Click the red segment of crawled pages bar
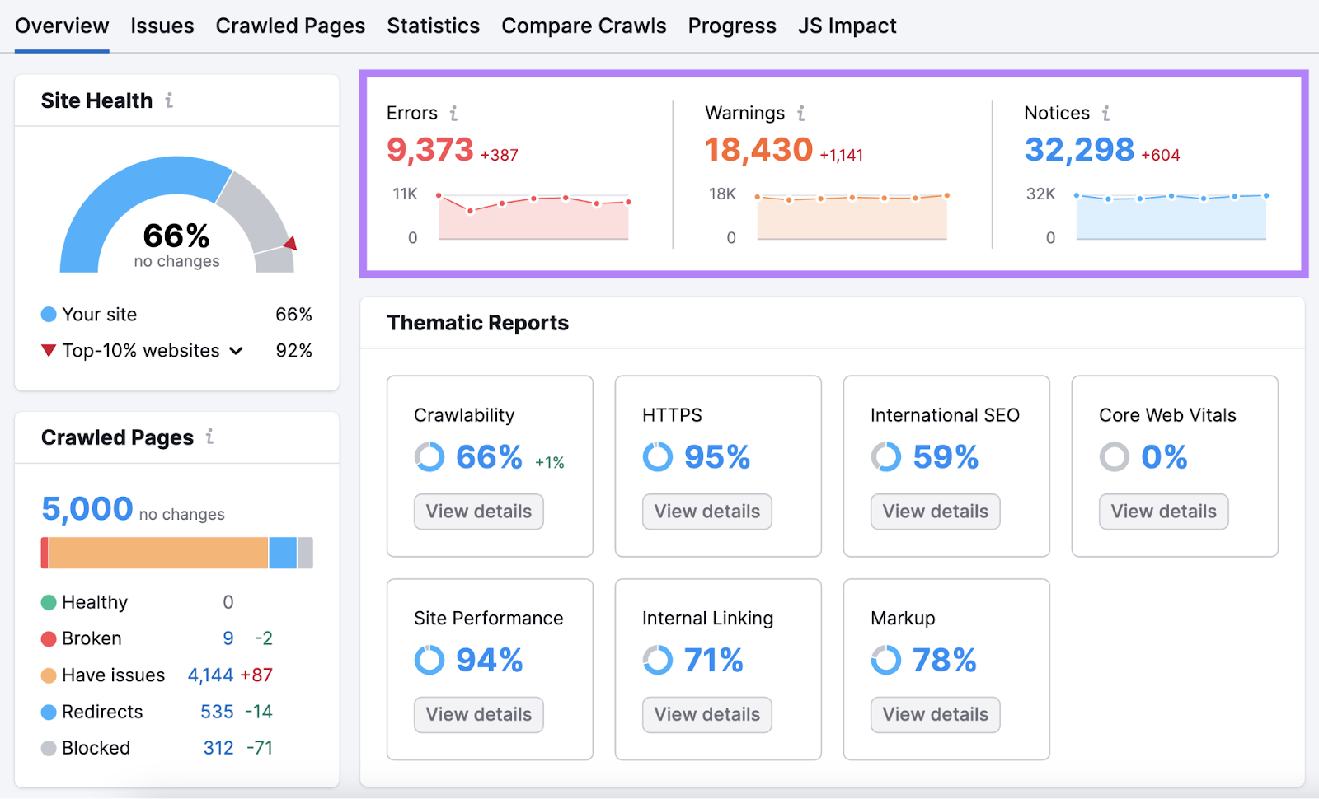 pyautogui.click(x=45, y=553)
